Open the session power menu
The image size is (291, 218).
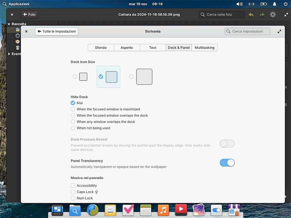286,4
